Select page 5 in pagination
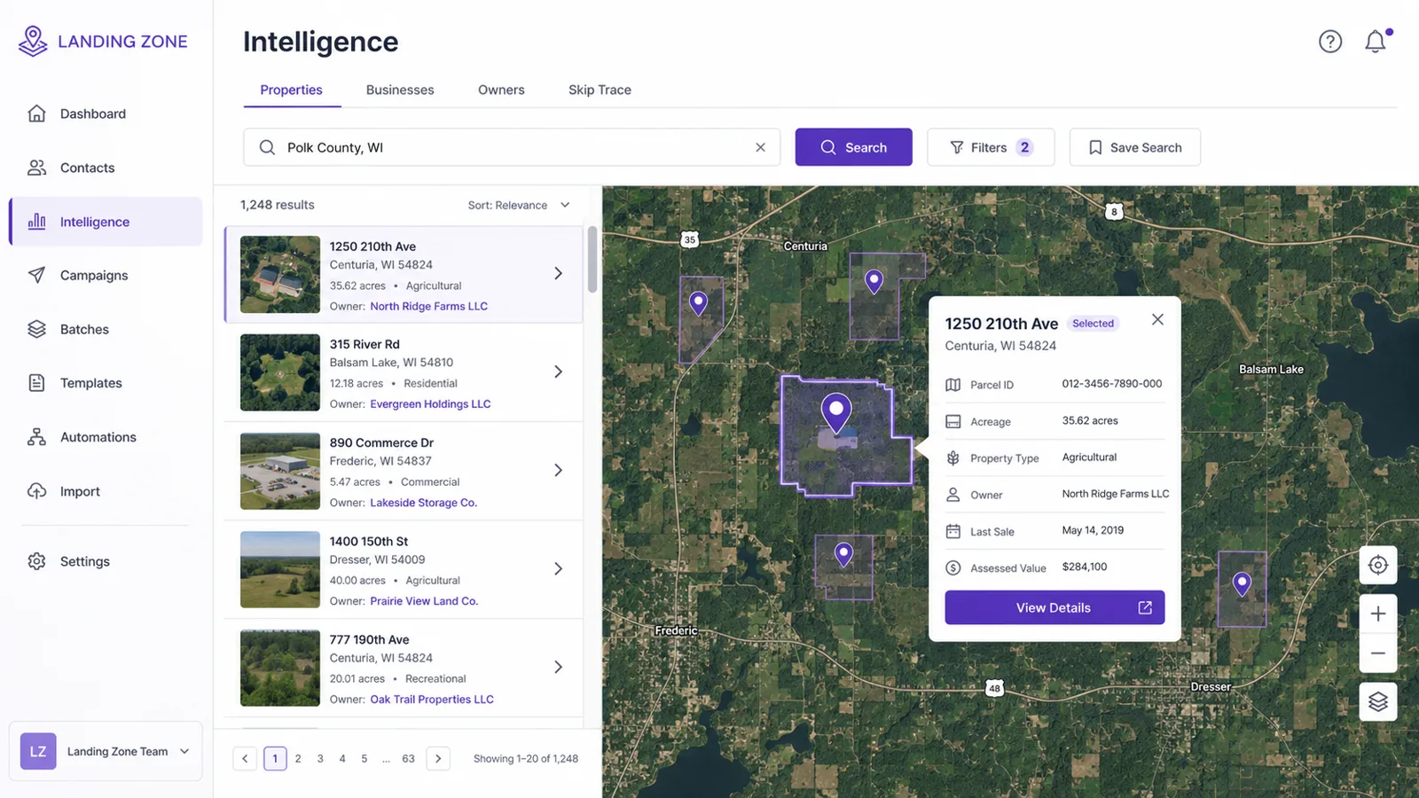Viewport: 1419px width, 798px height. click(364, 758)
